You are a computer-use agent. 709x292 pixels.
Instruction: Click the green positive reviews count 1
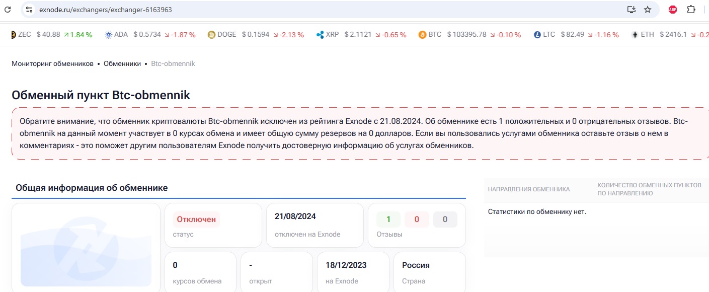[388, 220]
